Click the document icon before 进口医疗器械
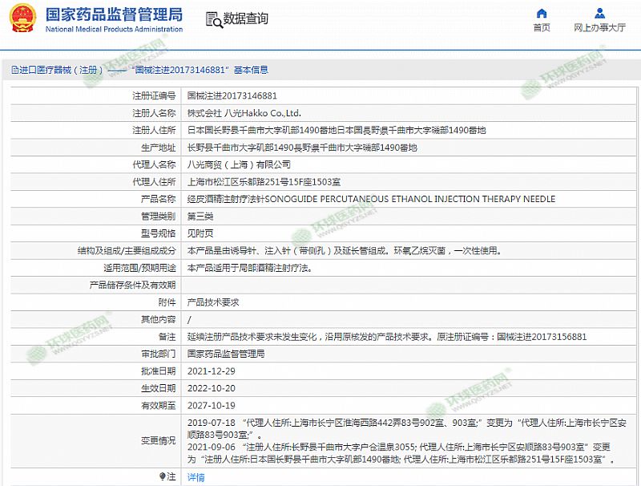 tap(14, 71)
